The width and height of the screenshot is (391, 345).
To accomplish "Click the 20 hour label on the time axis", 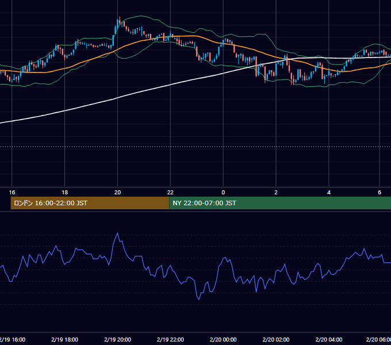I will point(117,193).
